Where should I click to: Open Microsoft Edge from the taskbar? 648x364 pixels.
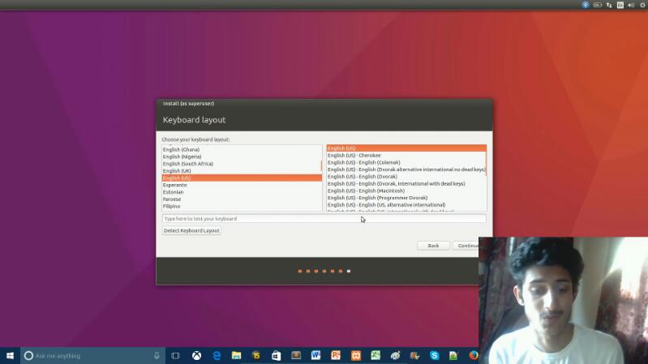tap(217, 355)
